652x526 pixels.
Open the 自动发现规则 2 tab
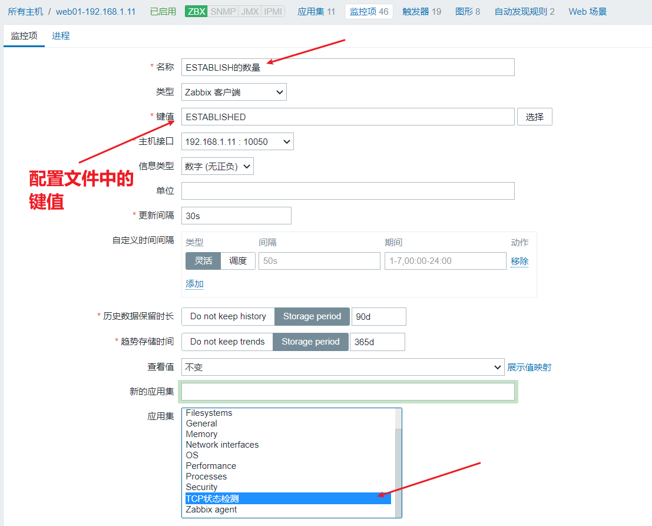coord(524,12)
